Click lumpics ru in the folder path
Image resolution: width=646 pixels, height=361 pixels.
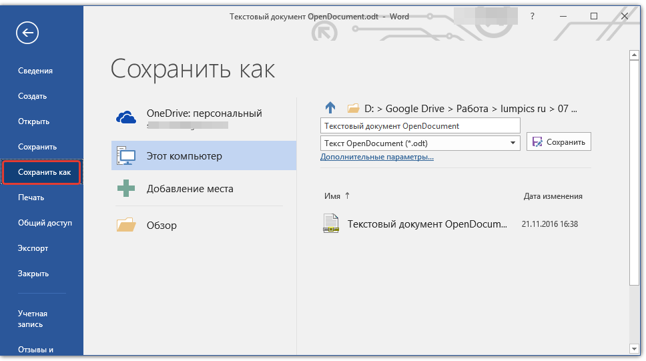pyautogui.click(x=523, y=108)
